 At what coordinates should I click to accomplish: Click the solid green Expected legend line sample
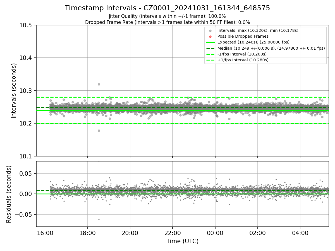[210, 42]
